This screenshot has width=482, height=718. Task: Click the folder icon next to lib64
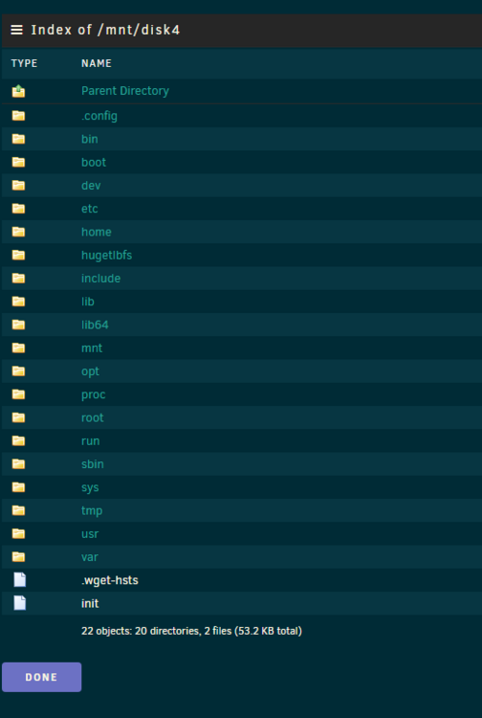(19, 325)
